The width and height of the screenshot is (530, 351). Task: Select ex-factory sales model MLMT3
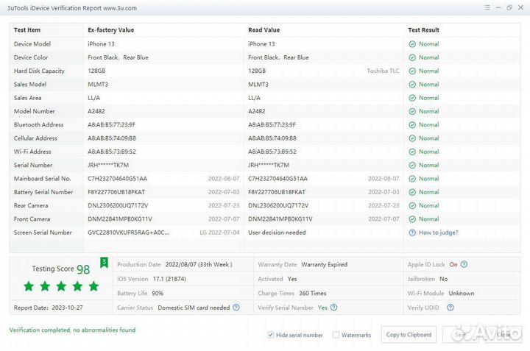pos(98,85)
